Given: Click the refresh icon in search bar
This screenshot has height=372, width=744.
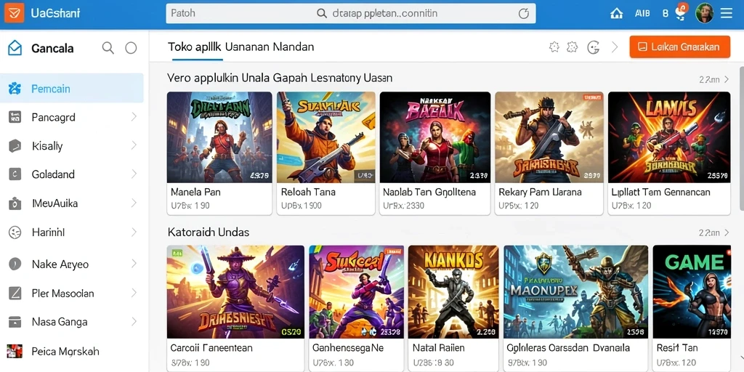Looking at the screenshot, I should [x=523, y=14].
